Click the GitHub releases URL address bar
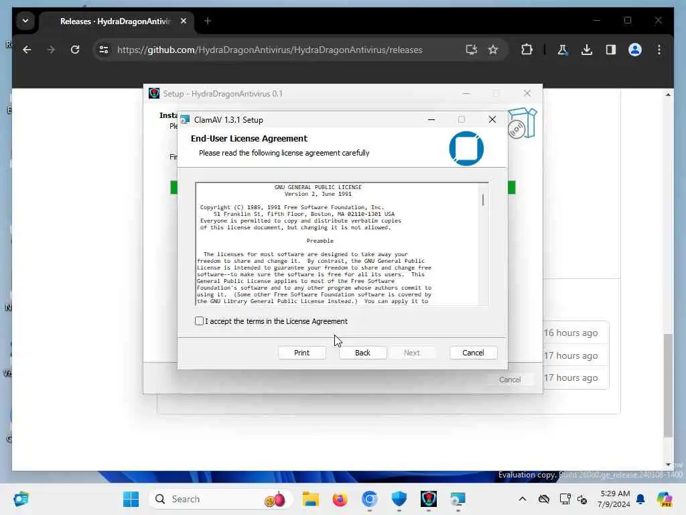Viewport: 686px width, 515px height. point(269,50)
